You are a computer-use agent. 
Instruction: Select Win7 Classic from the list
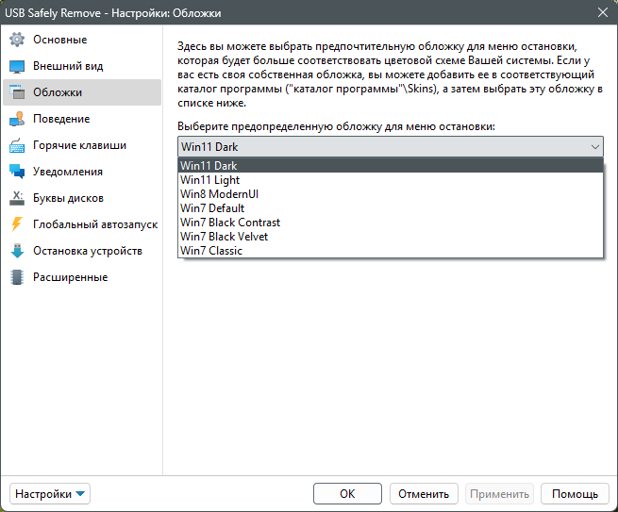pos(211,251)
